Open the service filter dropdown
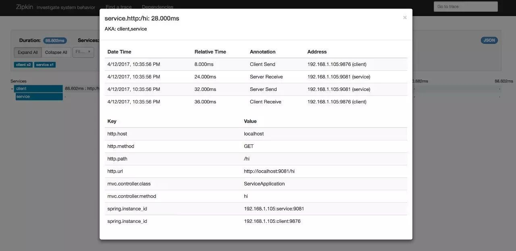The width and height of the screenshot is (516, 251). coord(83,52)
